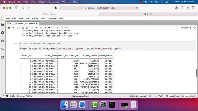Image resolution: width=198 pixels, height=111 pixels.
Task: Insert a cell below using the plus icon
Action: [x=13, y=27]
